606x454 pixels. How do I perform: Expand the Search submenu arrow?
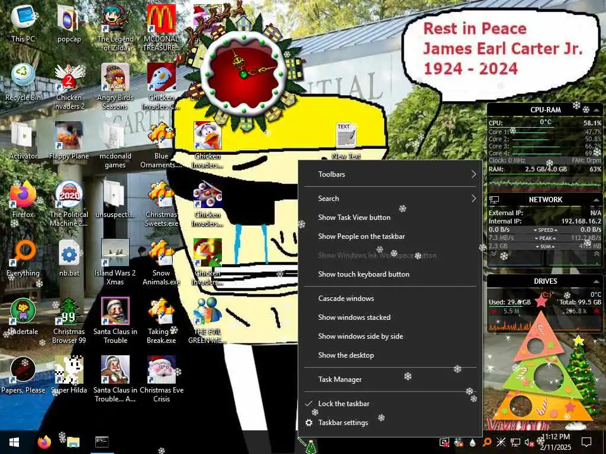tap(473, 199)
